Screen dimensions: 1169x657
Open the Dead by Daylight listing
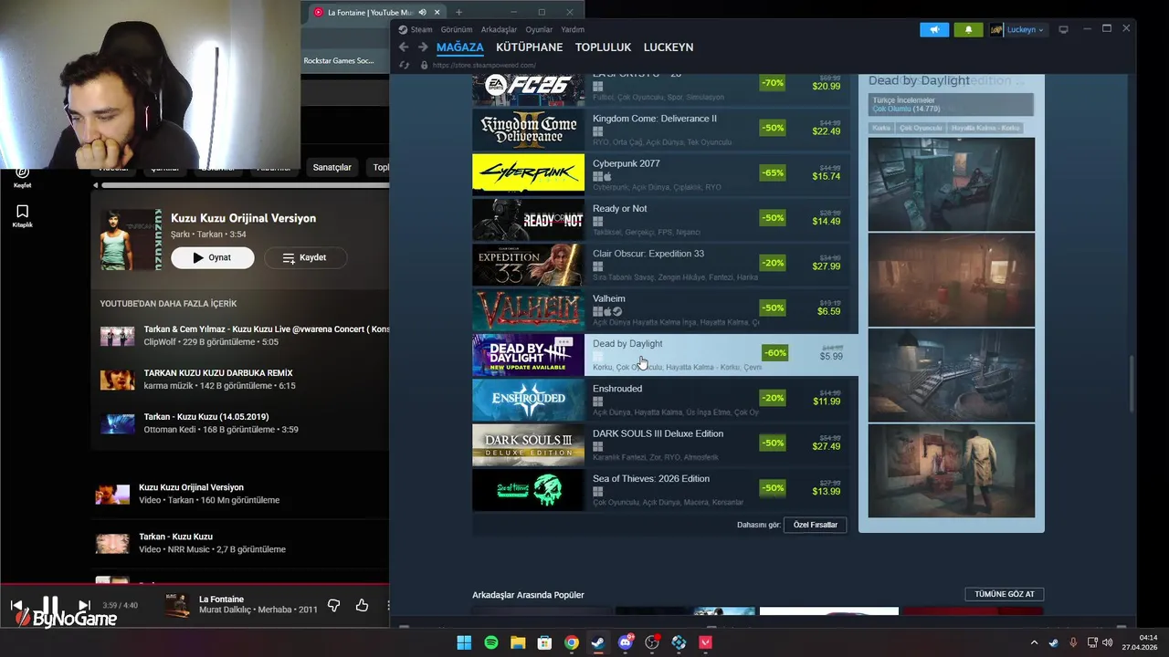(x=665, y=355)
